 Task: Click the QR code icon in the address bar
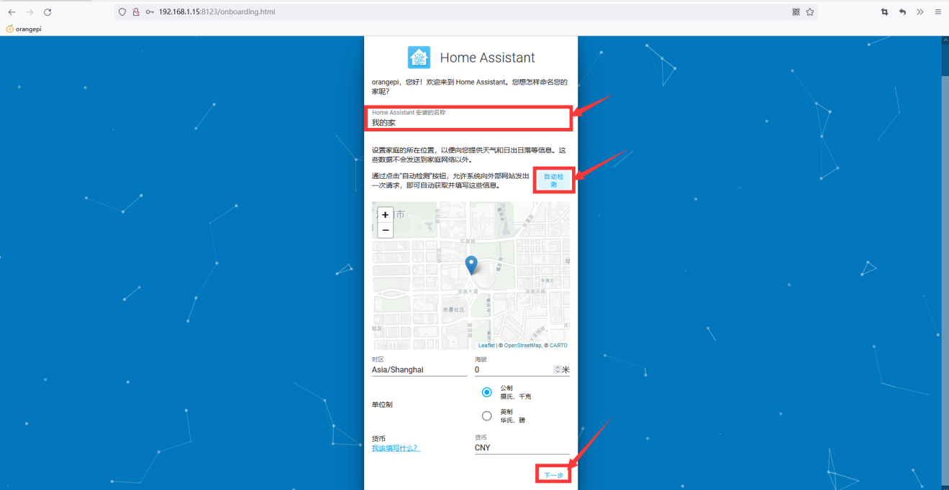(796, 12)
